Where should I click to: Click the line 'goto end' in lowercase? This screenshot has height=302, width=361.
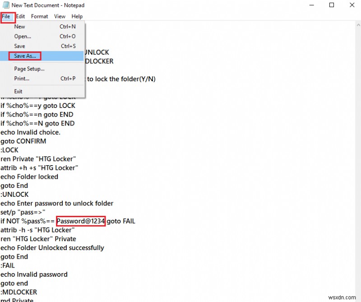(x=14, y=283)
